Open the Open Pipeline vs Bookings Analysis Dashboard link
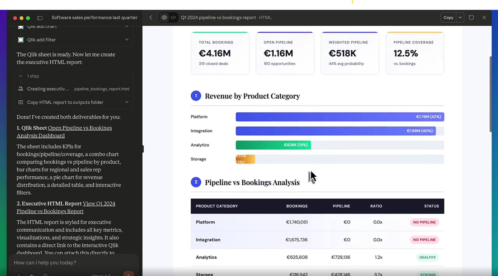The height and width of the screenshot is (276, 498). click(64, 132)
